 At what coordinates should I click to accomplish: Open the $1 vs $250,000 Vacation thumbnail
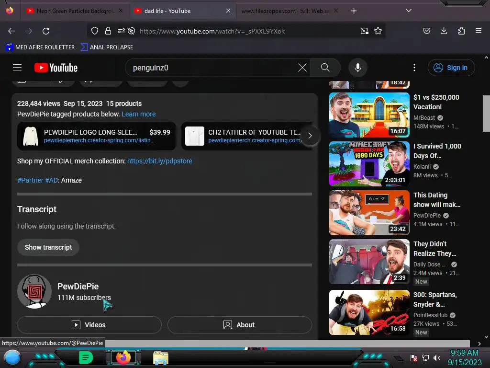369,115
